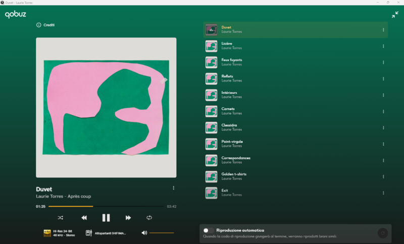Click the large Après coup album artwork

[106, 107]
